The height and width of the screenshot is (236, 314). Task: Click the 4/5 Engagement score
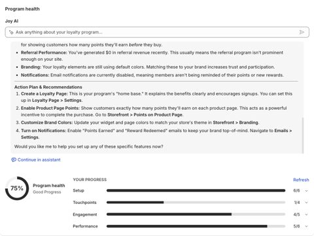(x=296, y=214)
